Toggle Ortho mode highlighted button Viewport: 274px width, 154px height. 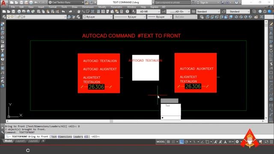point(182,142)
